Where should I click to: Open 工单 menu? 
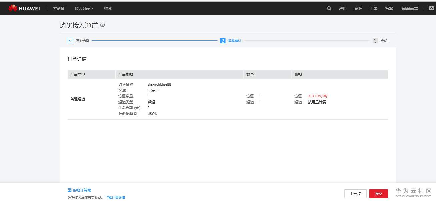point(374,9)
